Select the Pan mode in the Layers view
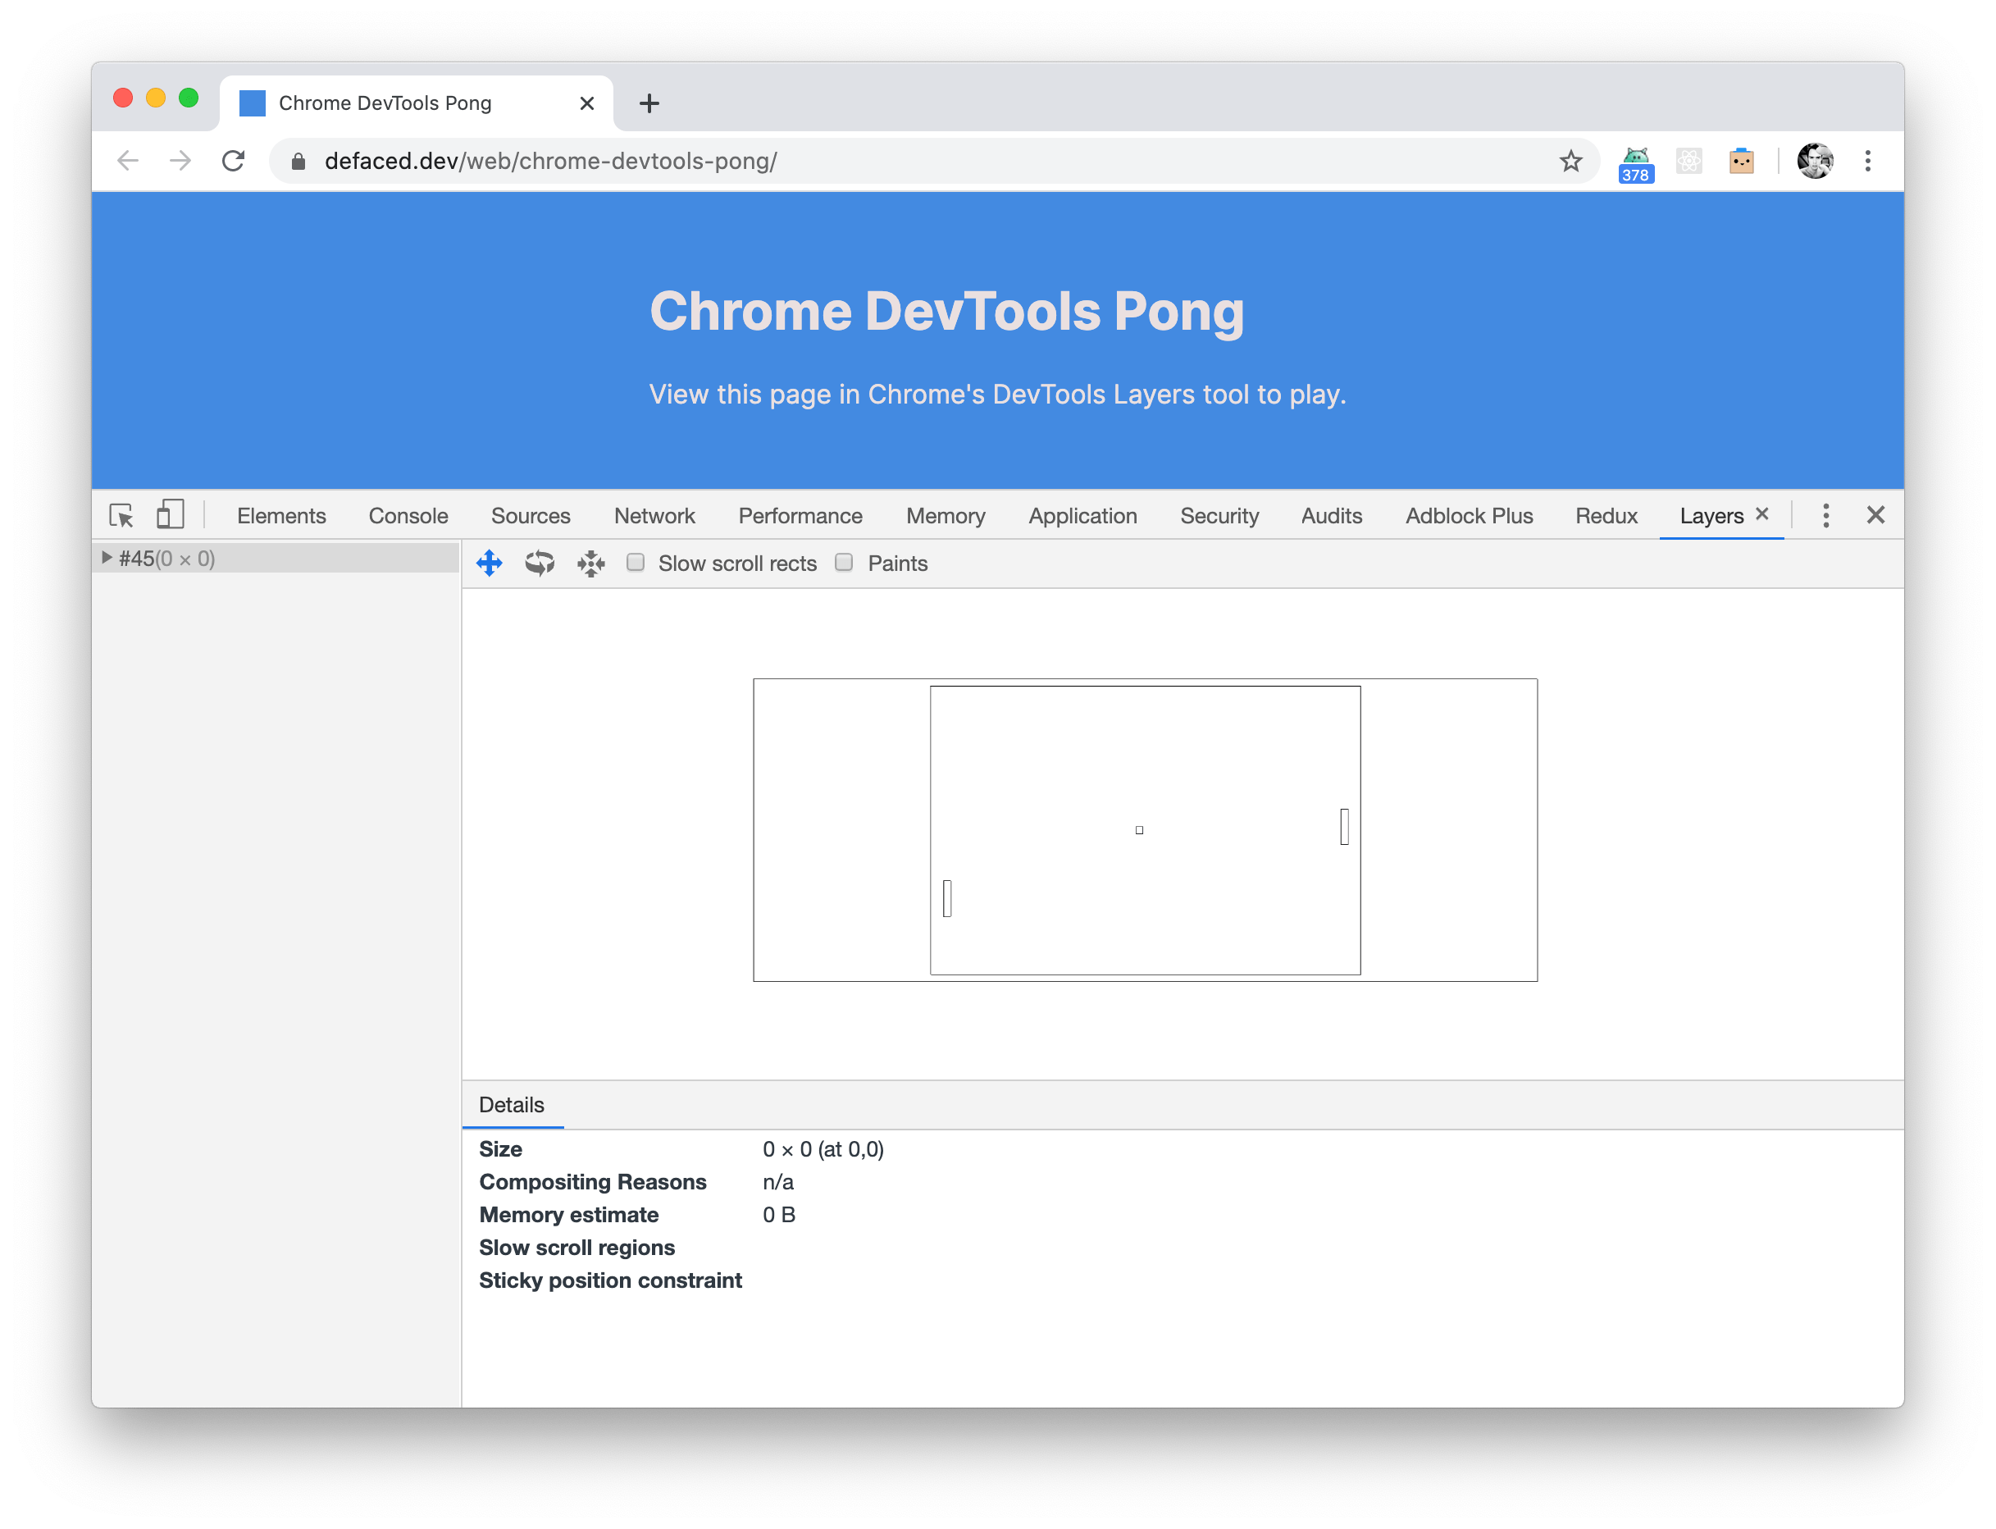Image resolution: width=1996 pixels, height=1529 pixels. 490,564
